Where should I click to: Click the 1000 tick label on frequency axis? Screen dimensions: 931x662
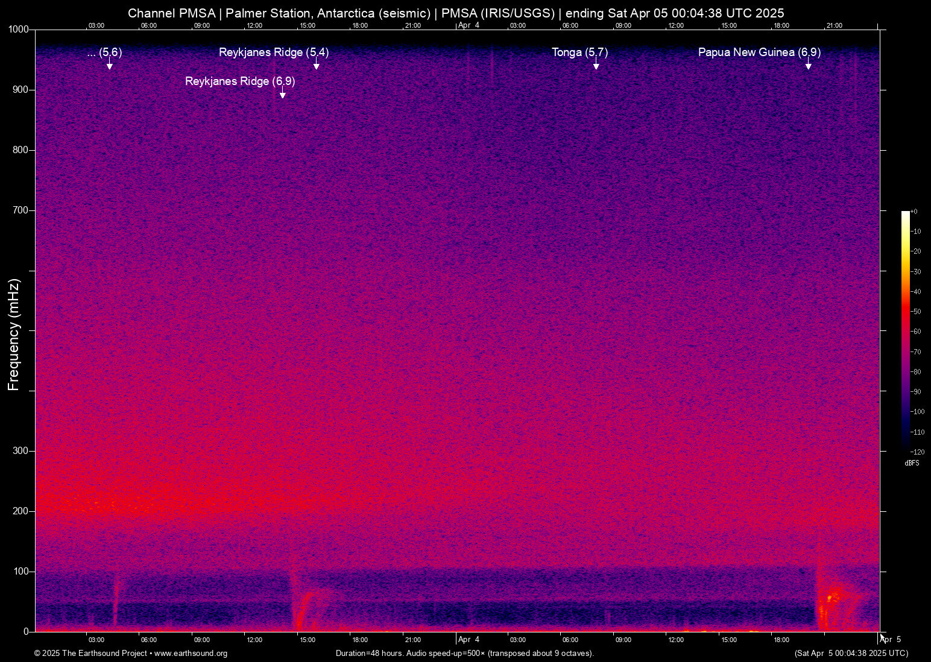[18, 30]
